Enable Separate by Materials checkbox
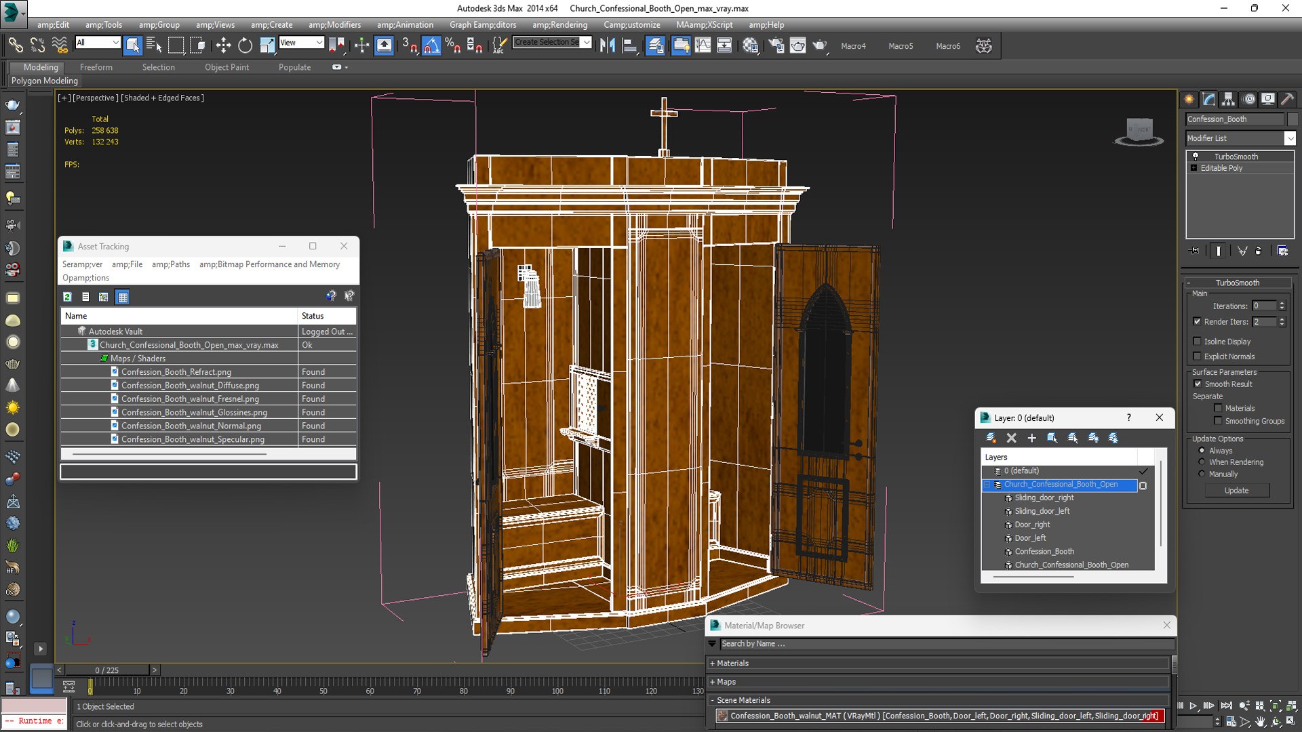This screenshot has height=732, width=1302. 1218,408
